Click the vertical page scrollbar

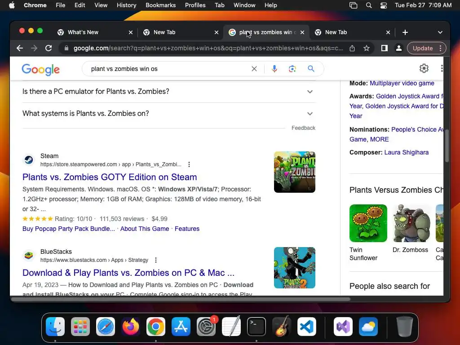click(447, 146)
